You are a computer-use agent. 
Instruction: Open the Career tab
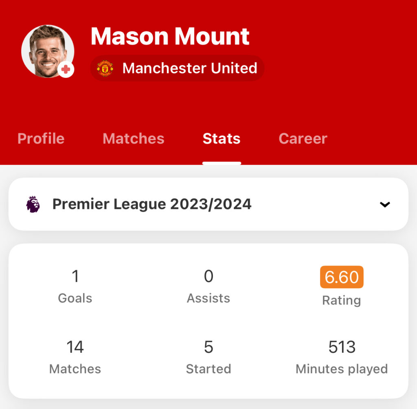(x=303, y=139)
